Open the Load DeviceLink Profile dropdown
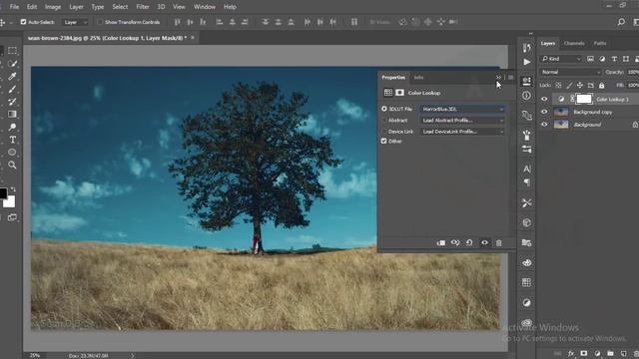The height and width of the screenshot is (359, 639). [x=462, y=132]
